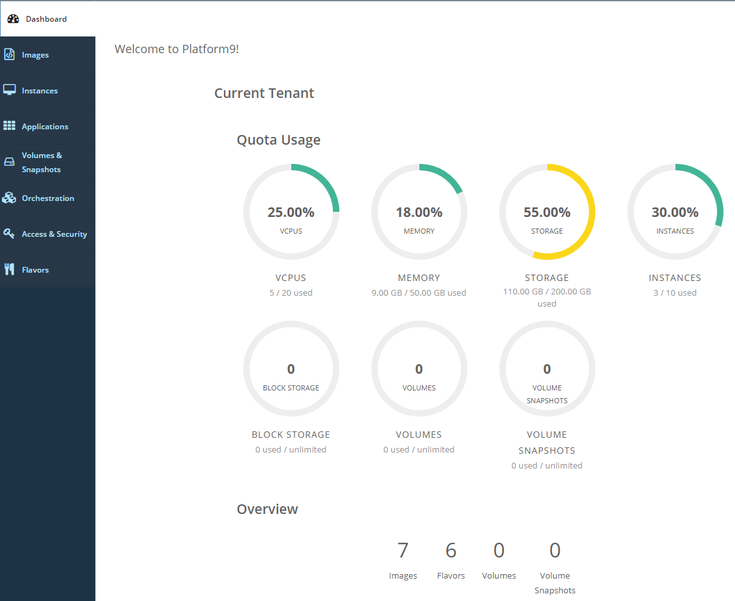Click the VCPUS label below first gauge

[x=291, y=278]
